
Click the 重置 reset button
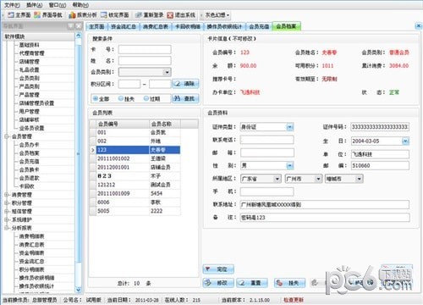252,283
